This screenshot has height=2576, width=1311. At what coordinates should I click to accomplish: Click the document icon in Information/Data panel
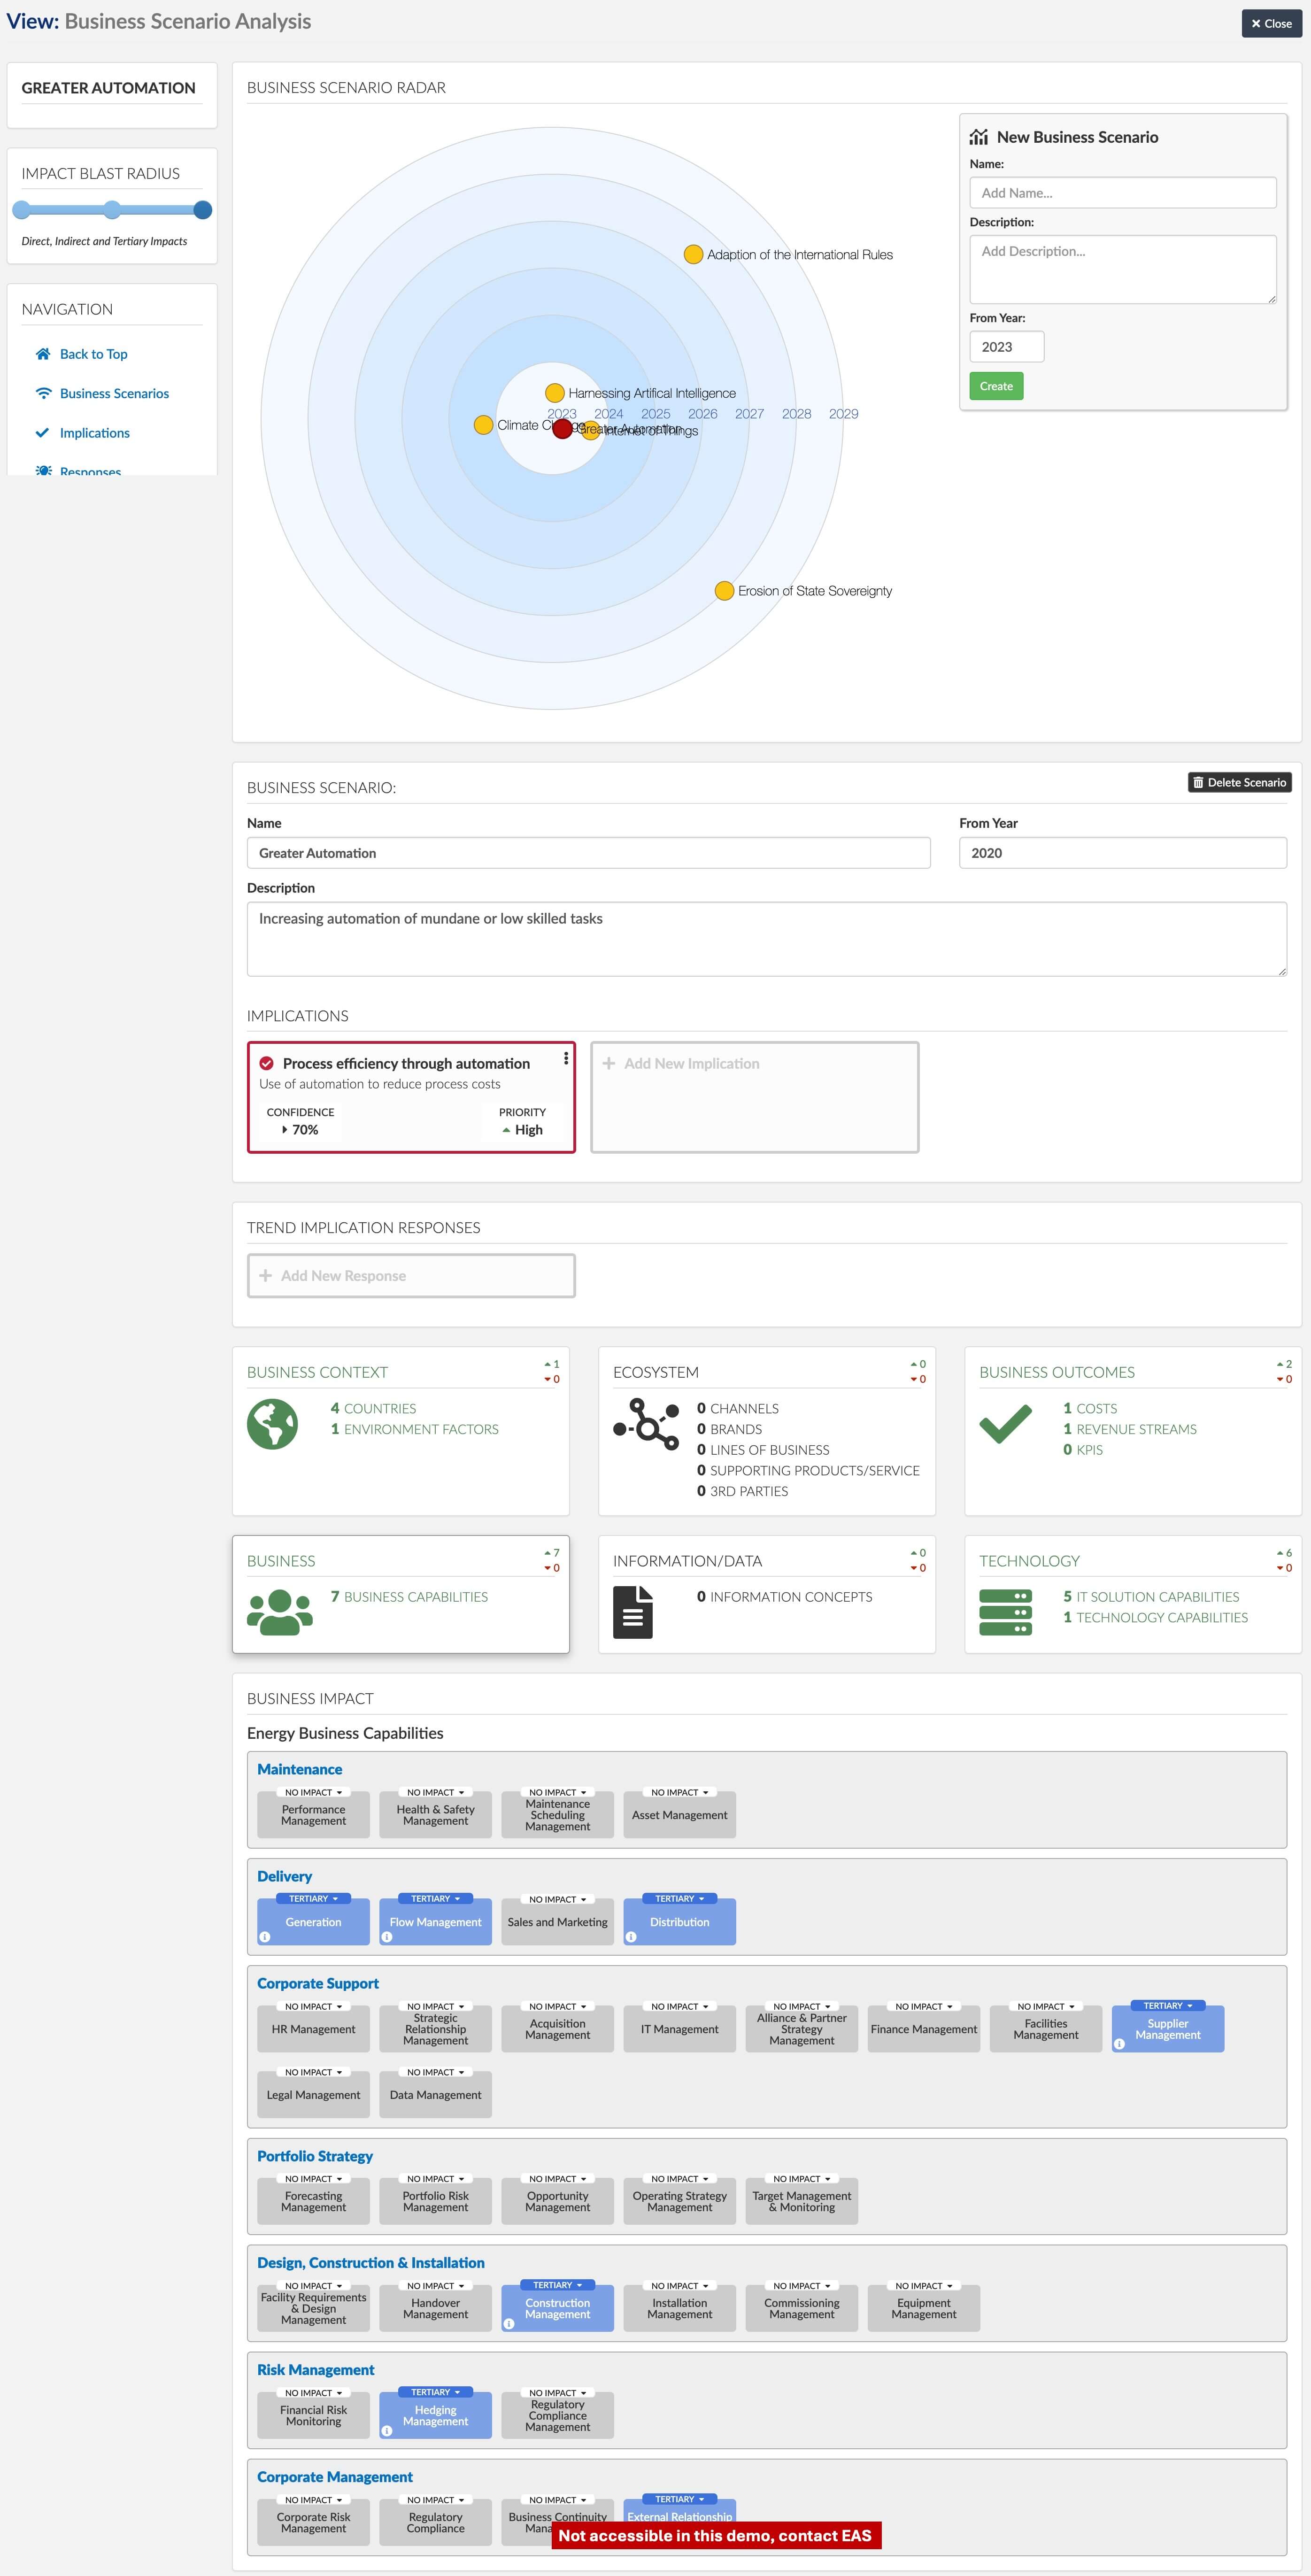pos(633,1612)
